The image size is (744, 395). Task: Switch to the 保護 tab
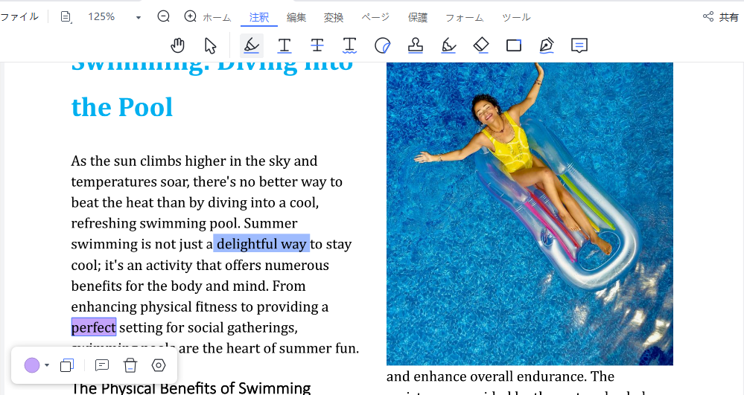coord(418,17)
